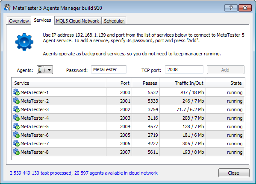Click traffic value 193 / 8 Mb
Screen dimensions: 256x184
click(193, 152)
